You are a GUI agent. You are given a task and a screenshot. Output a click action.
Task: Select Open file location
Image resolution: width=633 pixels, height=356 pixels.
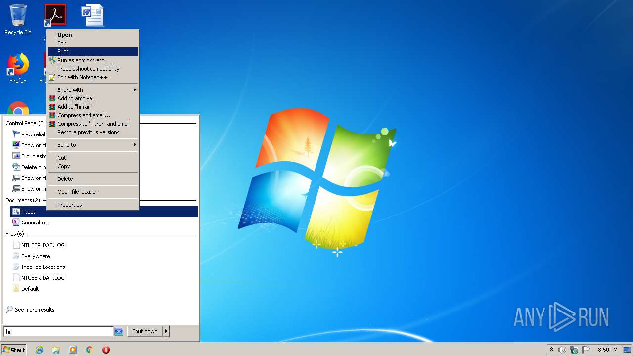click(x=93, y=192)
